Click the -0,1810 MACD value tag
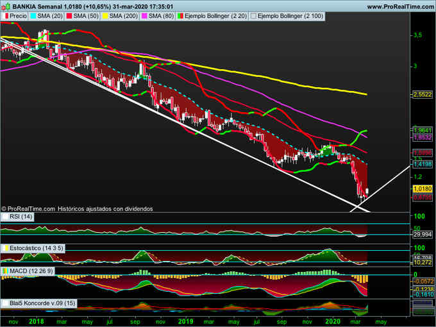Viewport: 436px width, 327px height. tap(423, 294)
